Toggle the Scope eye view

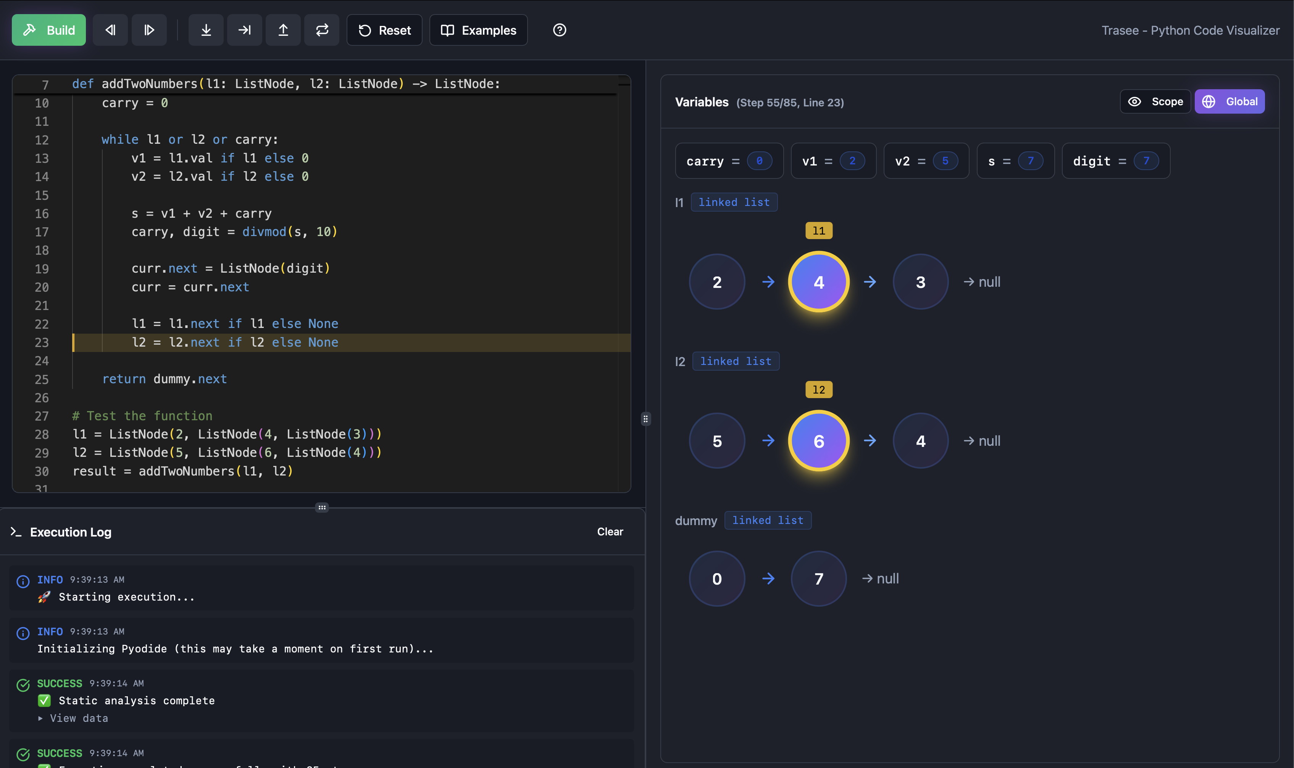[x=1155, y=101]
